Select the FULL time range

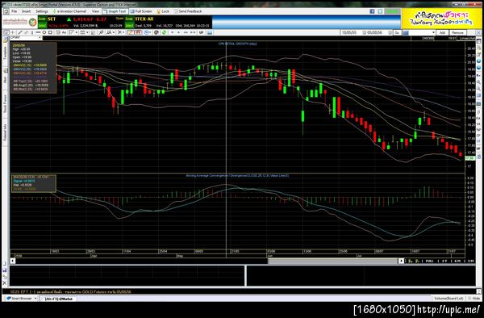click(429, 262)
